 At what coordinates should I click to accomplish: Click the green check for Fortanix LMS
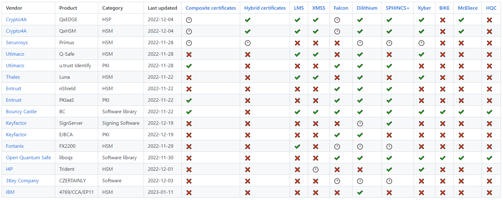tap(297, 147)
